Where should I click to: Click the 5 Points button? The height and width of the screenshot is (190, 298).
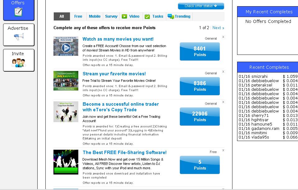click(200, 165)
